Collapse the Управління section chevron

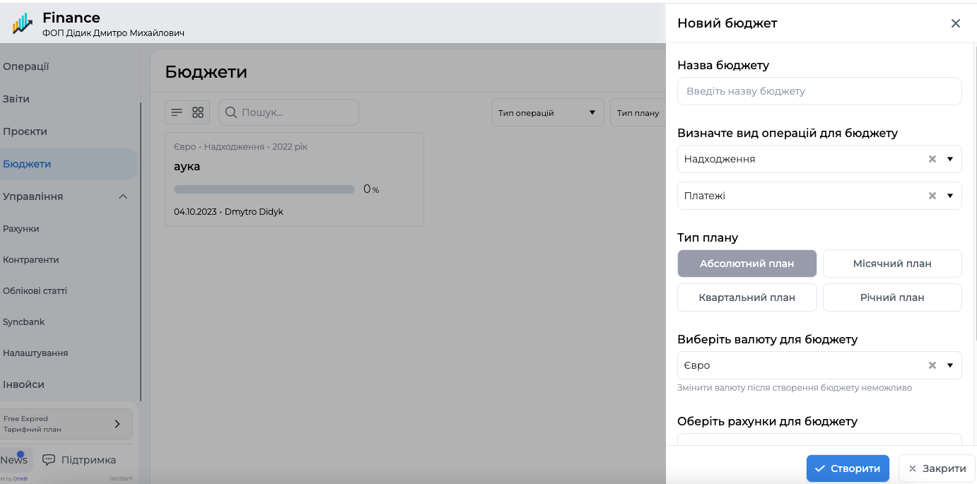click(x=123, y=196)
